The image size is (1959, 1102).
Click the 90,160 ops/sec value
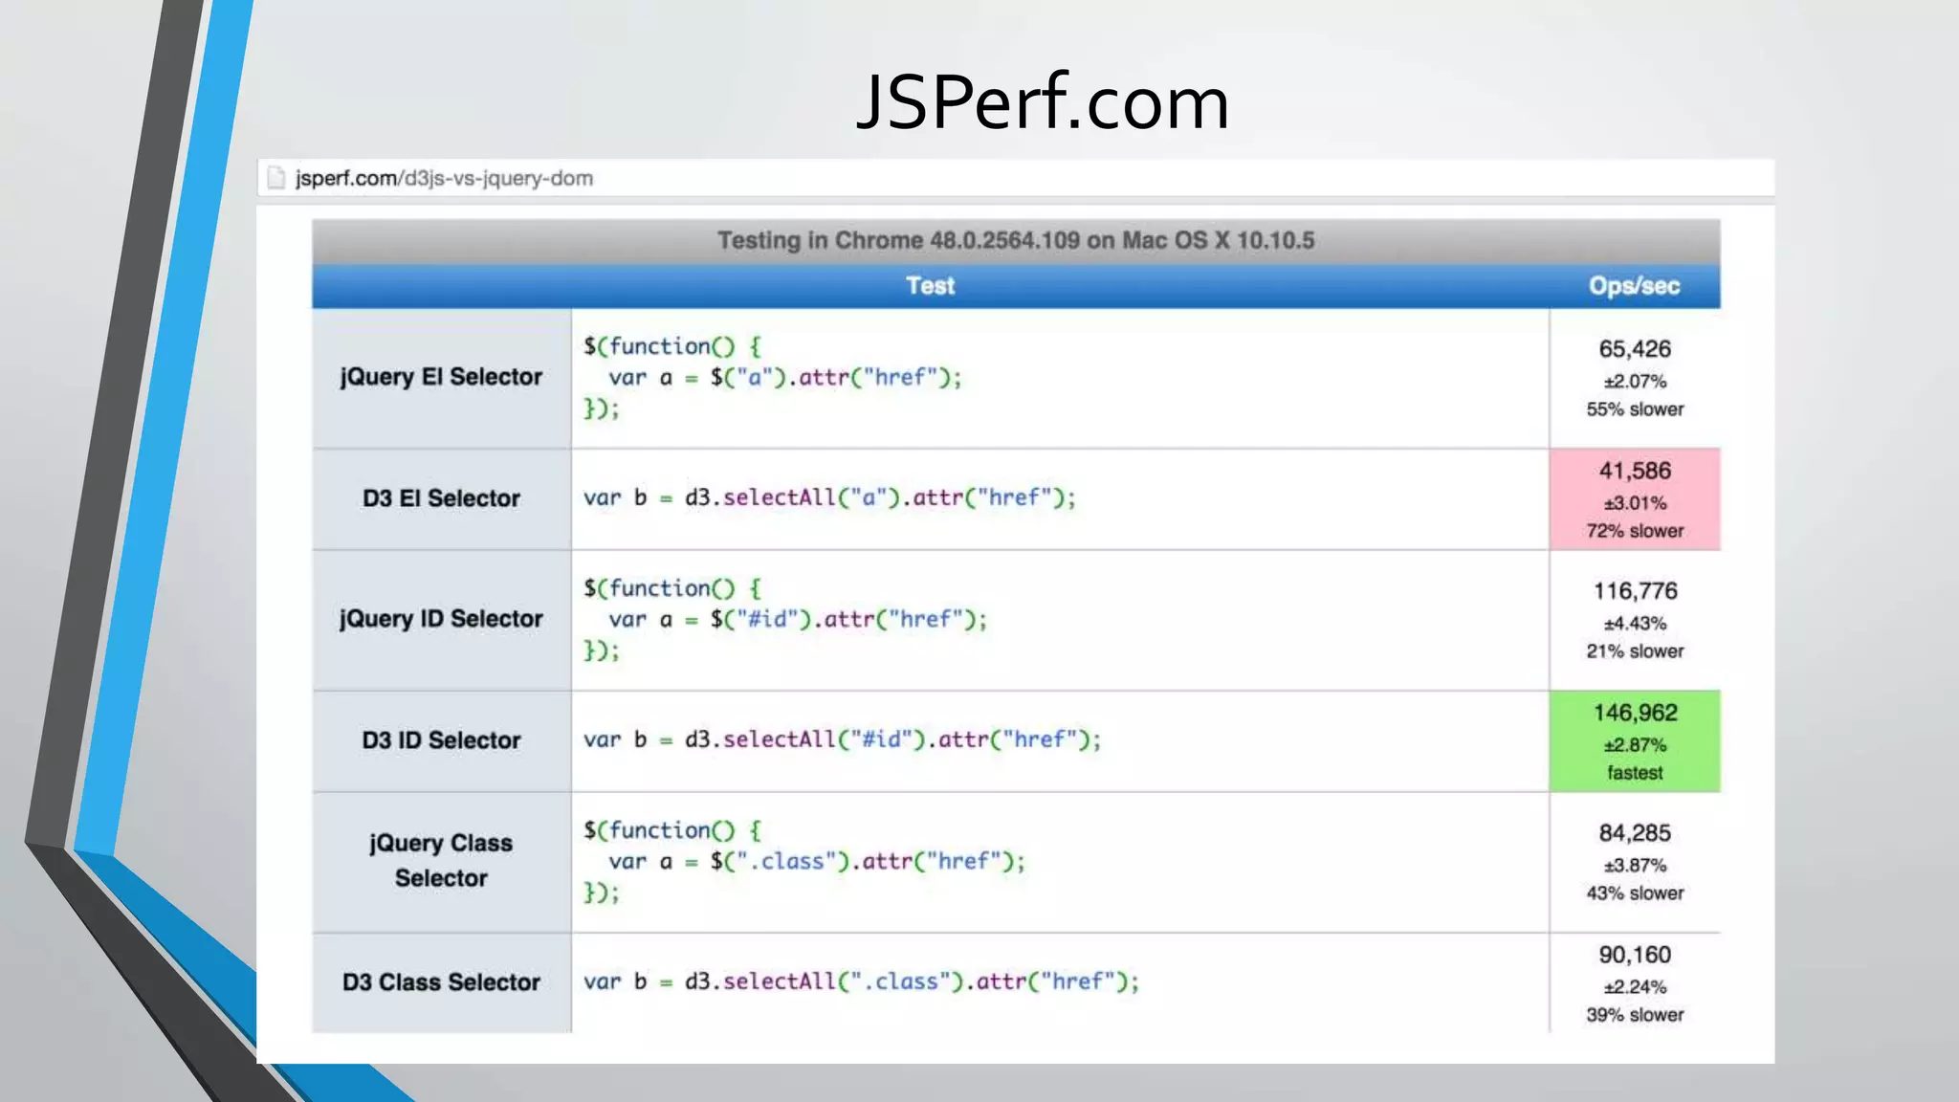coord(1635,955)
